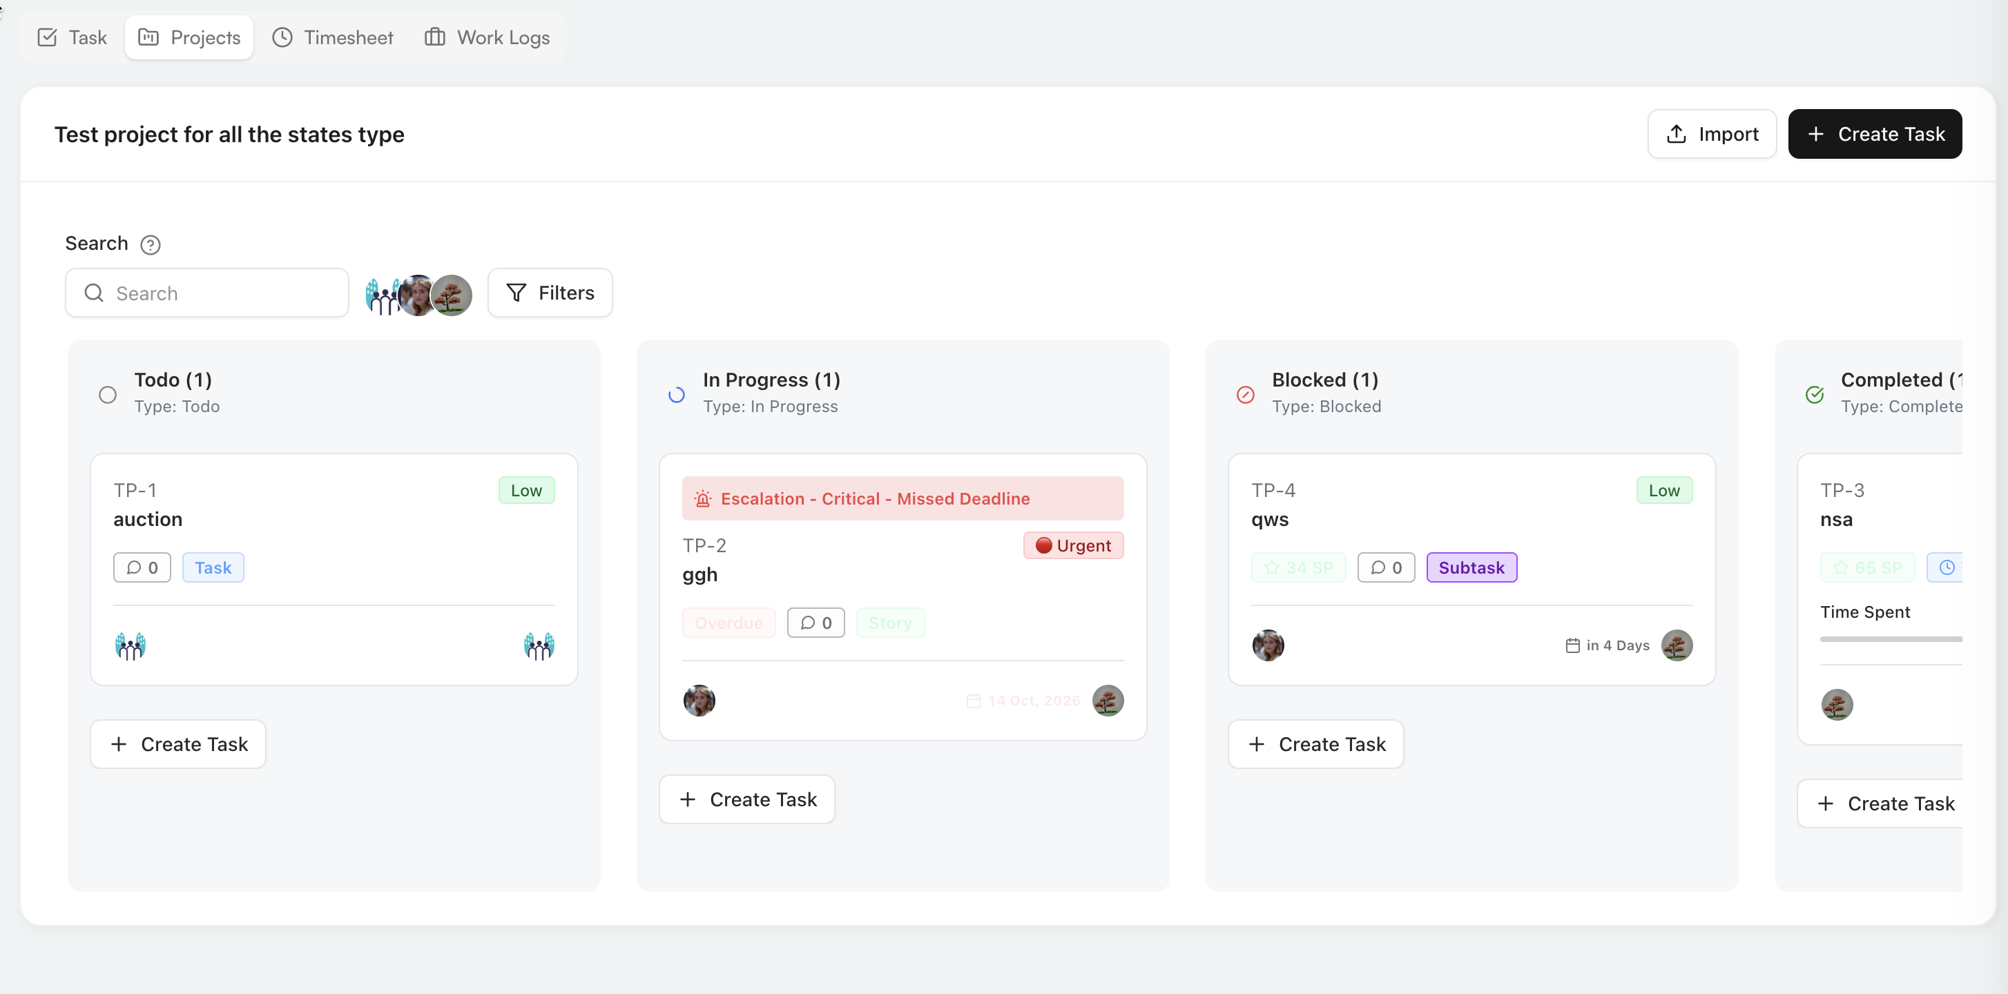Screen dimensions: 2008x994
Task: Click the 'in 4 Days' due date
Action: pos(1608,645)
